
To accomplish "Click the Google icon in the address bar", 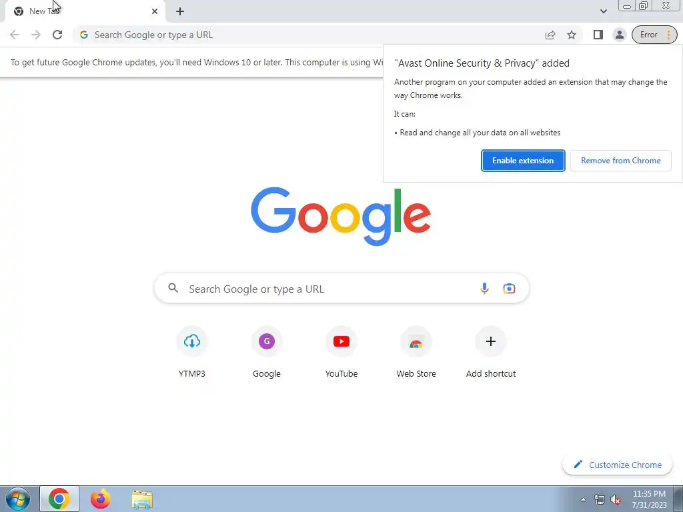I will pos(84,35).
